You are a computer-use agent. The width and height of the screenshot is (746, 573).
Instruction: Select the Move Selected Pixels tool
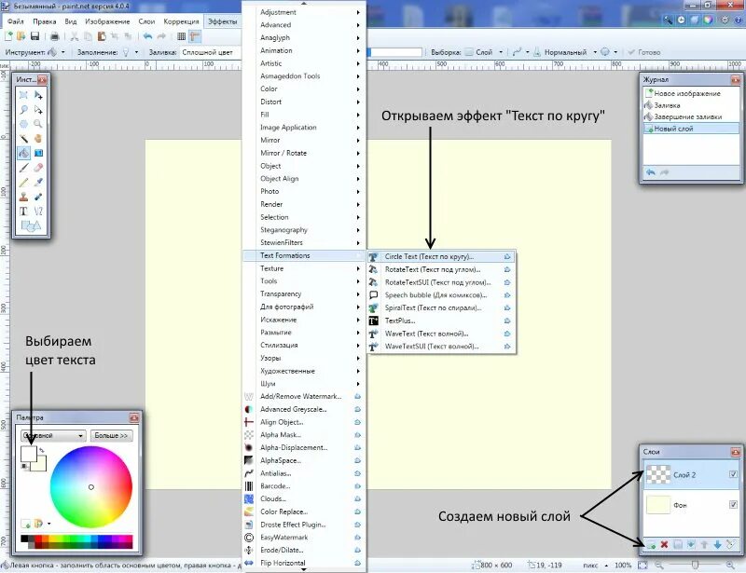pos(38,95)
